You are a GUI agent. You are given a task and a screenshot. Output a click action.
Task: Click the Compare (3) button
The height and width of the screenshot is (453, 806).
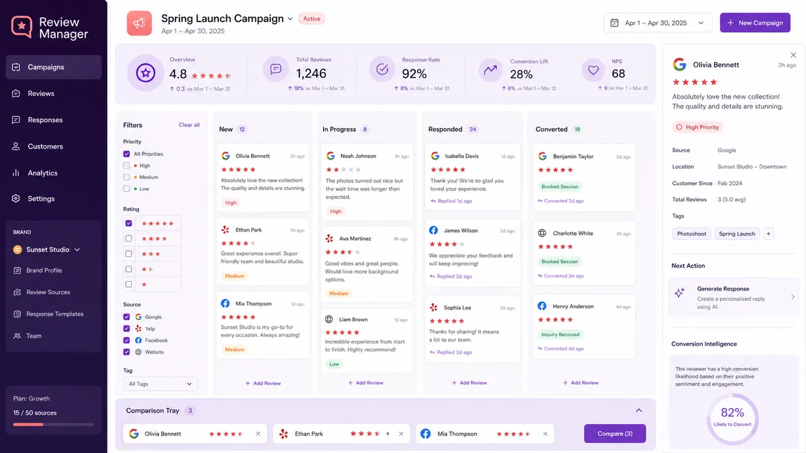[x=615, y=434]
